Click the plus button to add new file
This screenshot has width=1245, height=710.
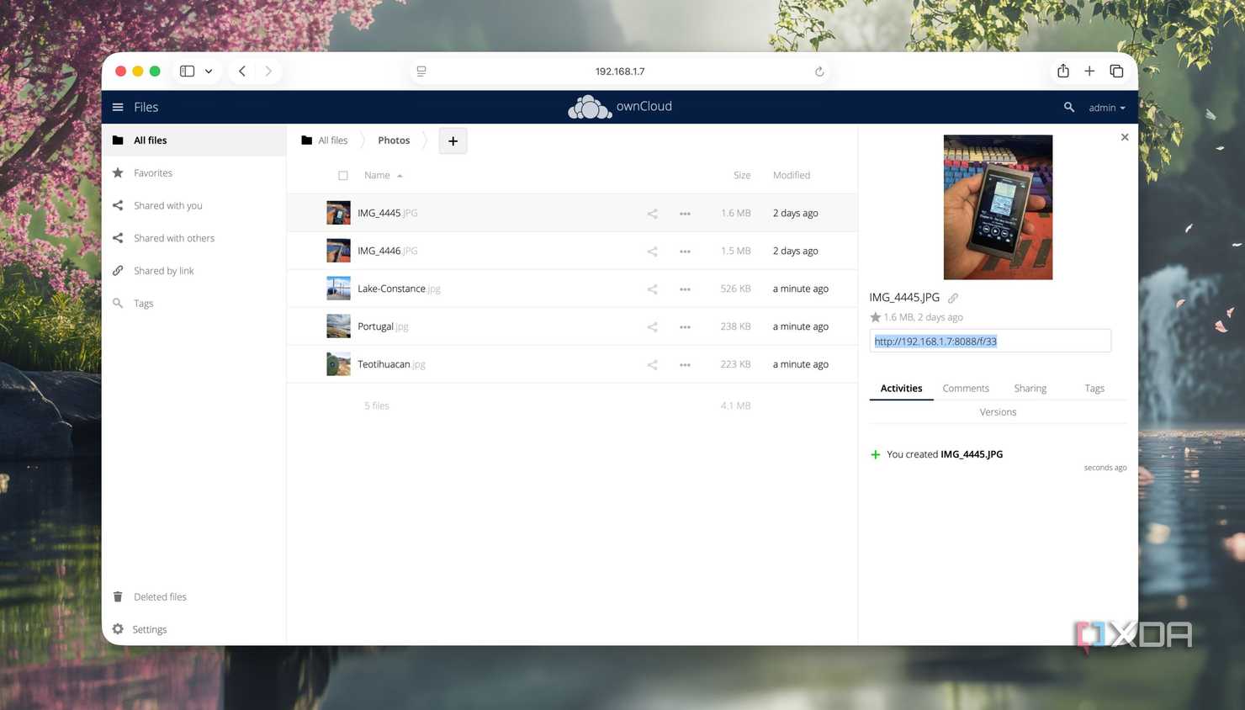pyautogui.click(x=453, y=141)
